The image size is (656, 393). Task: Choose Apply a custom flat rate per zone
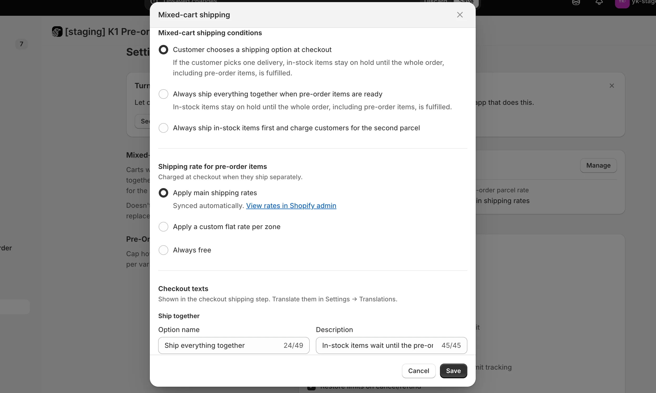pyautogui.click(x=163, y=227)
